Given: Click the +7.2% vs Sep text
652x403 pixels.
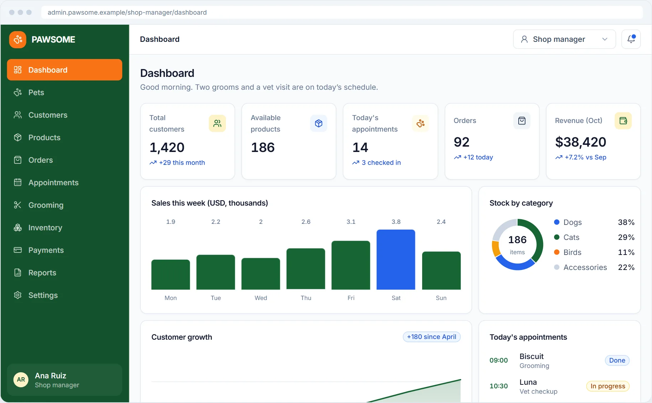Looking at the screenshot, I should click(586, 157).
